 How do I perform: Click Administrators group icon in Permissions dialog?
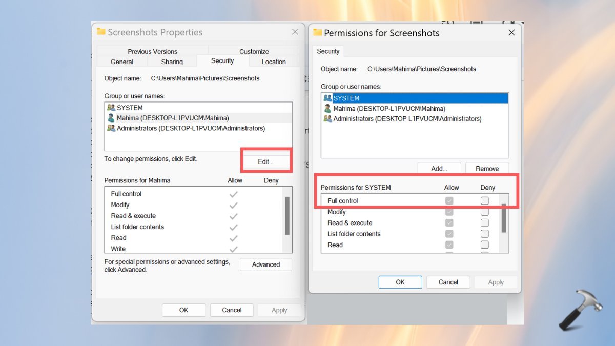pyautogui.click(x=327, y=118)
